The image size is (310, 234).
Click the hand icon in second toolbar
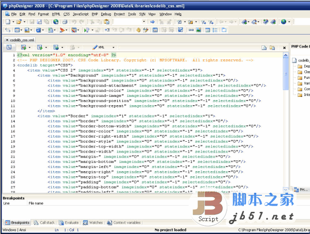point(138,30)
